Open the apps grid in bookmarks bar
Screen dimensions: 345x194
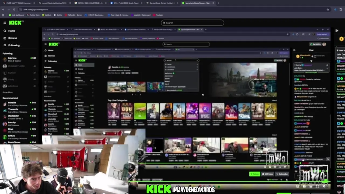tap(3, 15)
